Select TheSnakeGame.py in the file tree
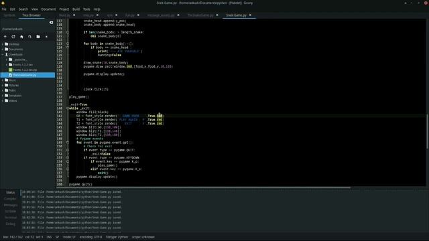 point(27,75)
